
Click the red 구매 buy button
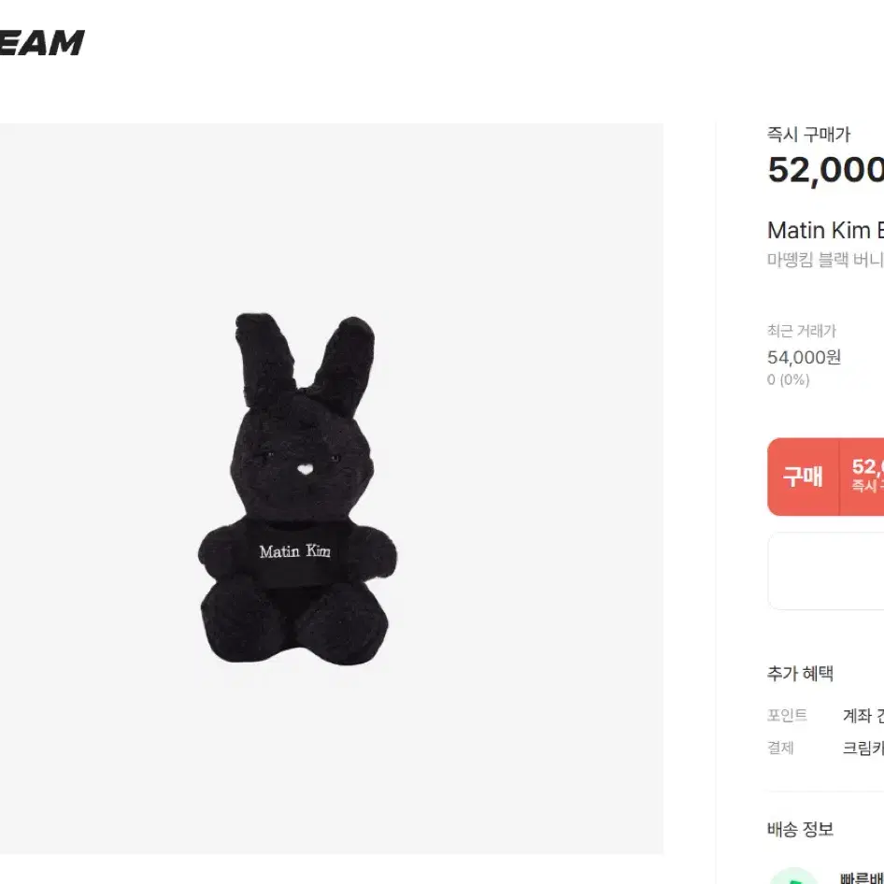[x=803, y=477]
